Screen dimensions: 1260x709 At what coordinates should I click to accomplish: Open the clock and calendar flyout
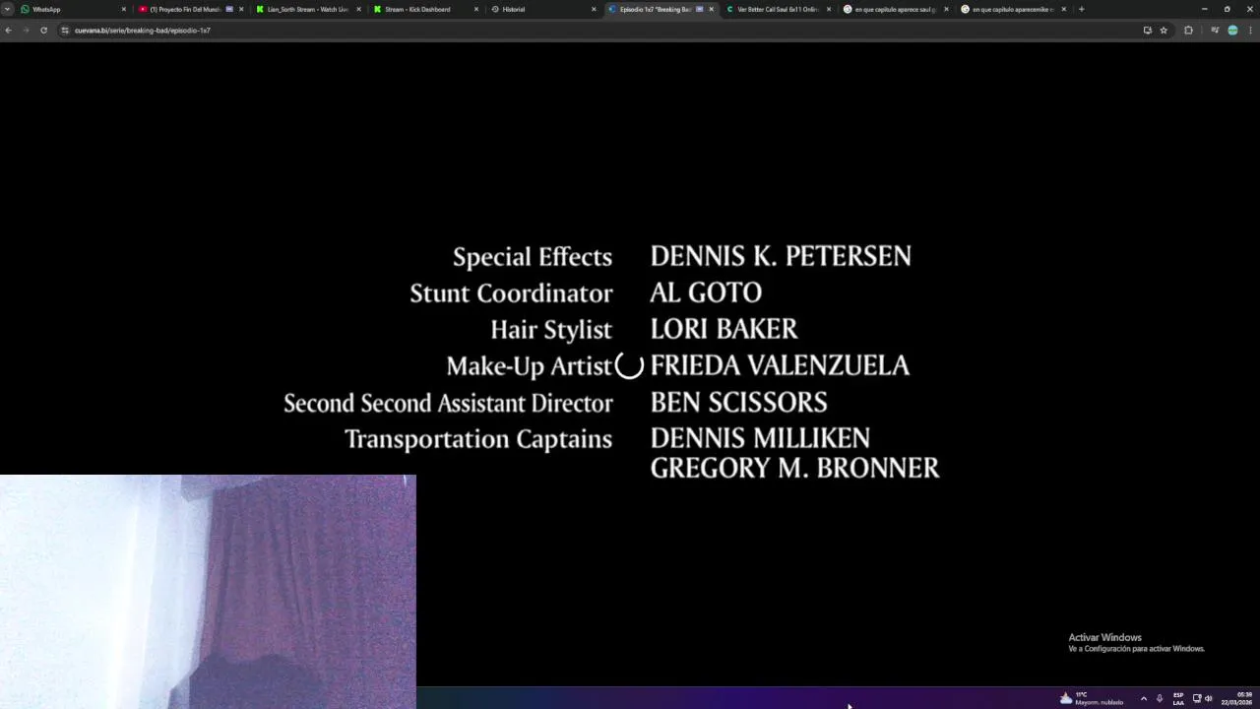1237,698
